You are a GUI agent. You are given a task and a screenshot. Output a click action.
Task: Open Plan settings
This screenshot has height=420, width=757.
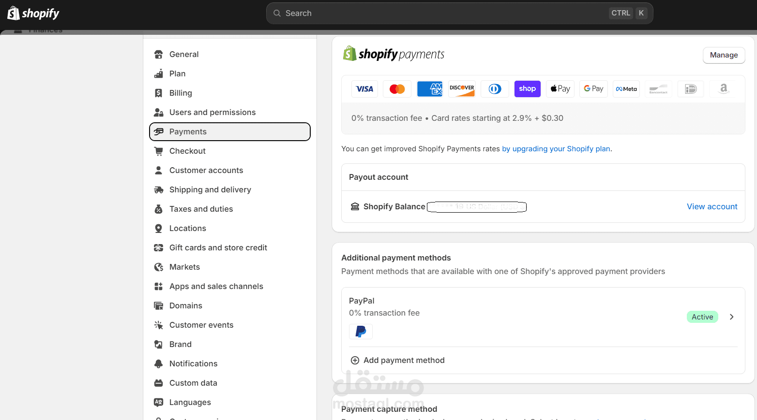pos(230,73)
